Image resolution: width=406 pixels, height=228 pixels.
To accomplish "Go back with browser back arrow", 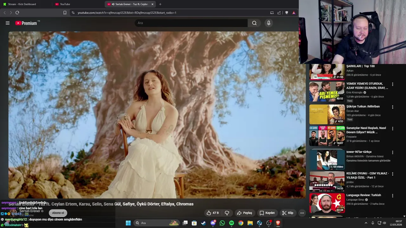I will click(4, 13).
